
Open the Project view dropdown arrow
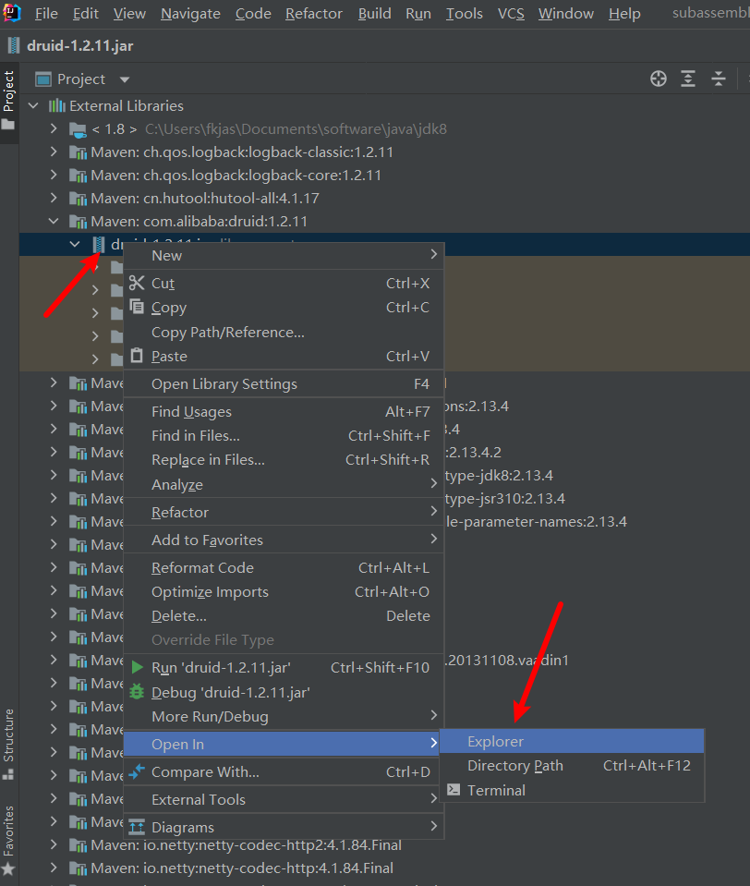(x=125, y=79)
